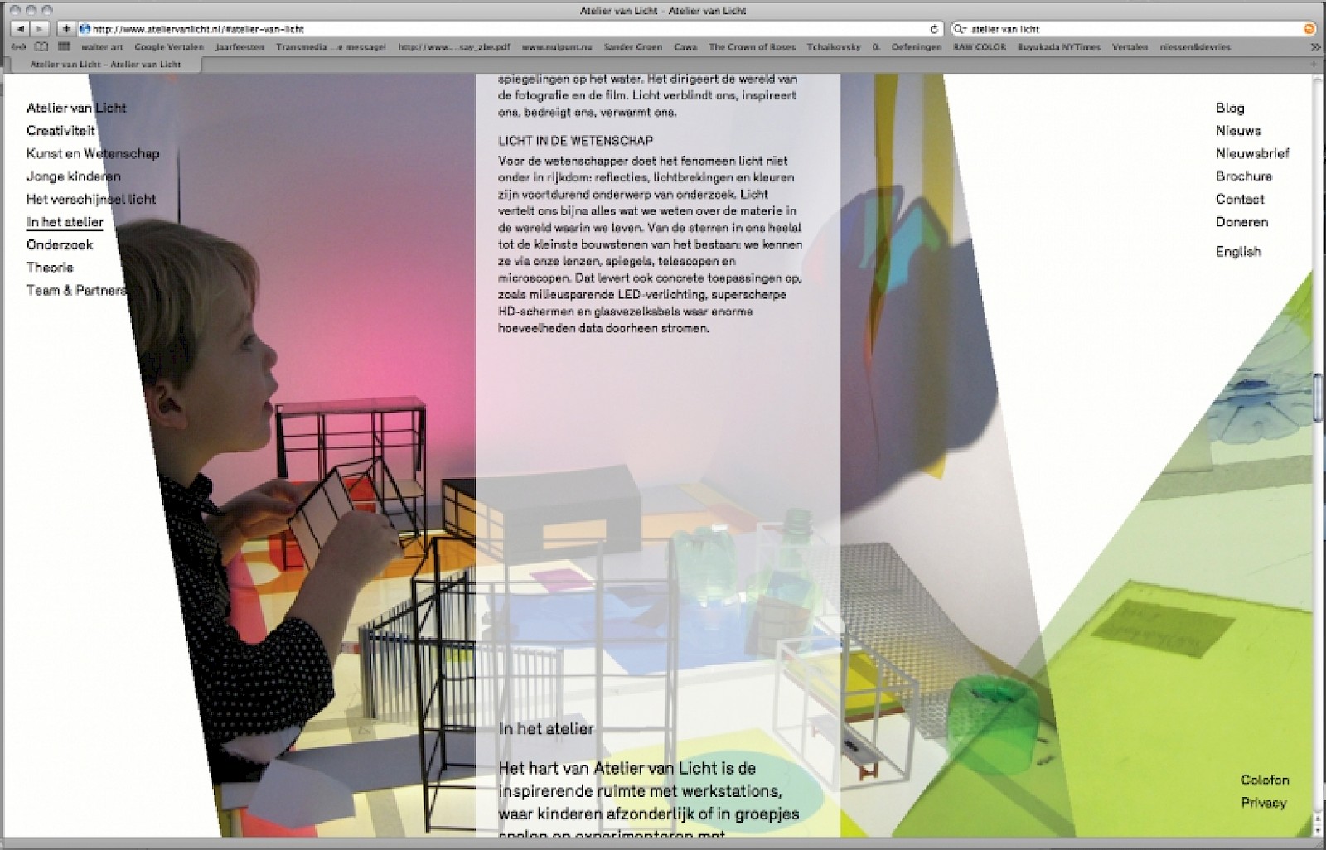Go back to the previous page
Image resolution: width=1326 pixels, height=850 pixels.
pos(20,29)
